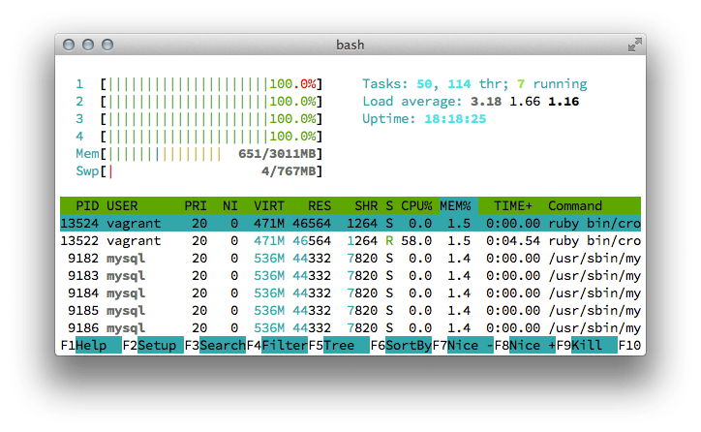Select mysql process row PID 9186
Viewport: 701px width, 432px height.
[350, 327]
